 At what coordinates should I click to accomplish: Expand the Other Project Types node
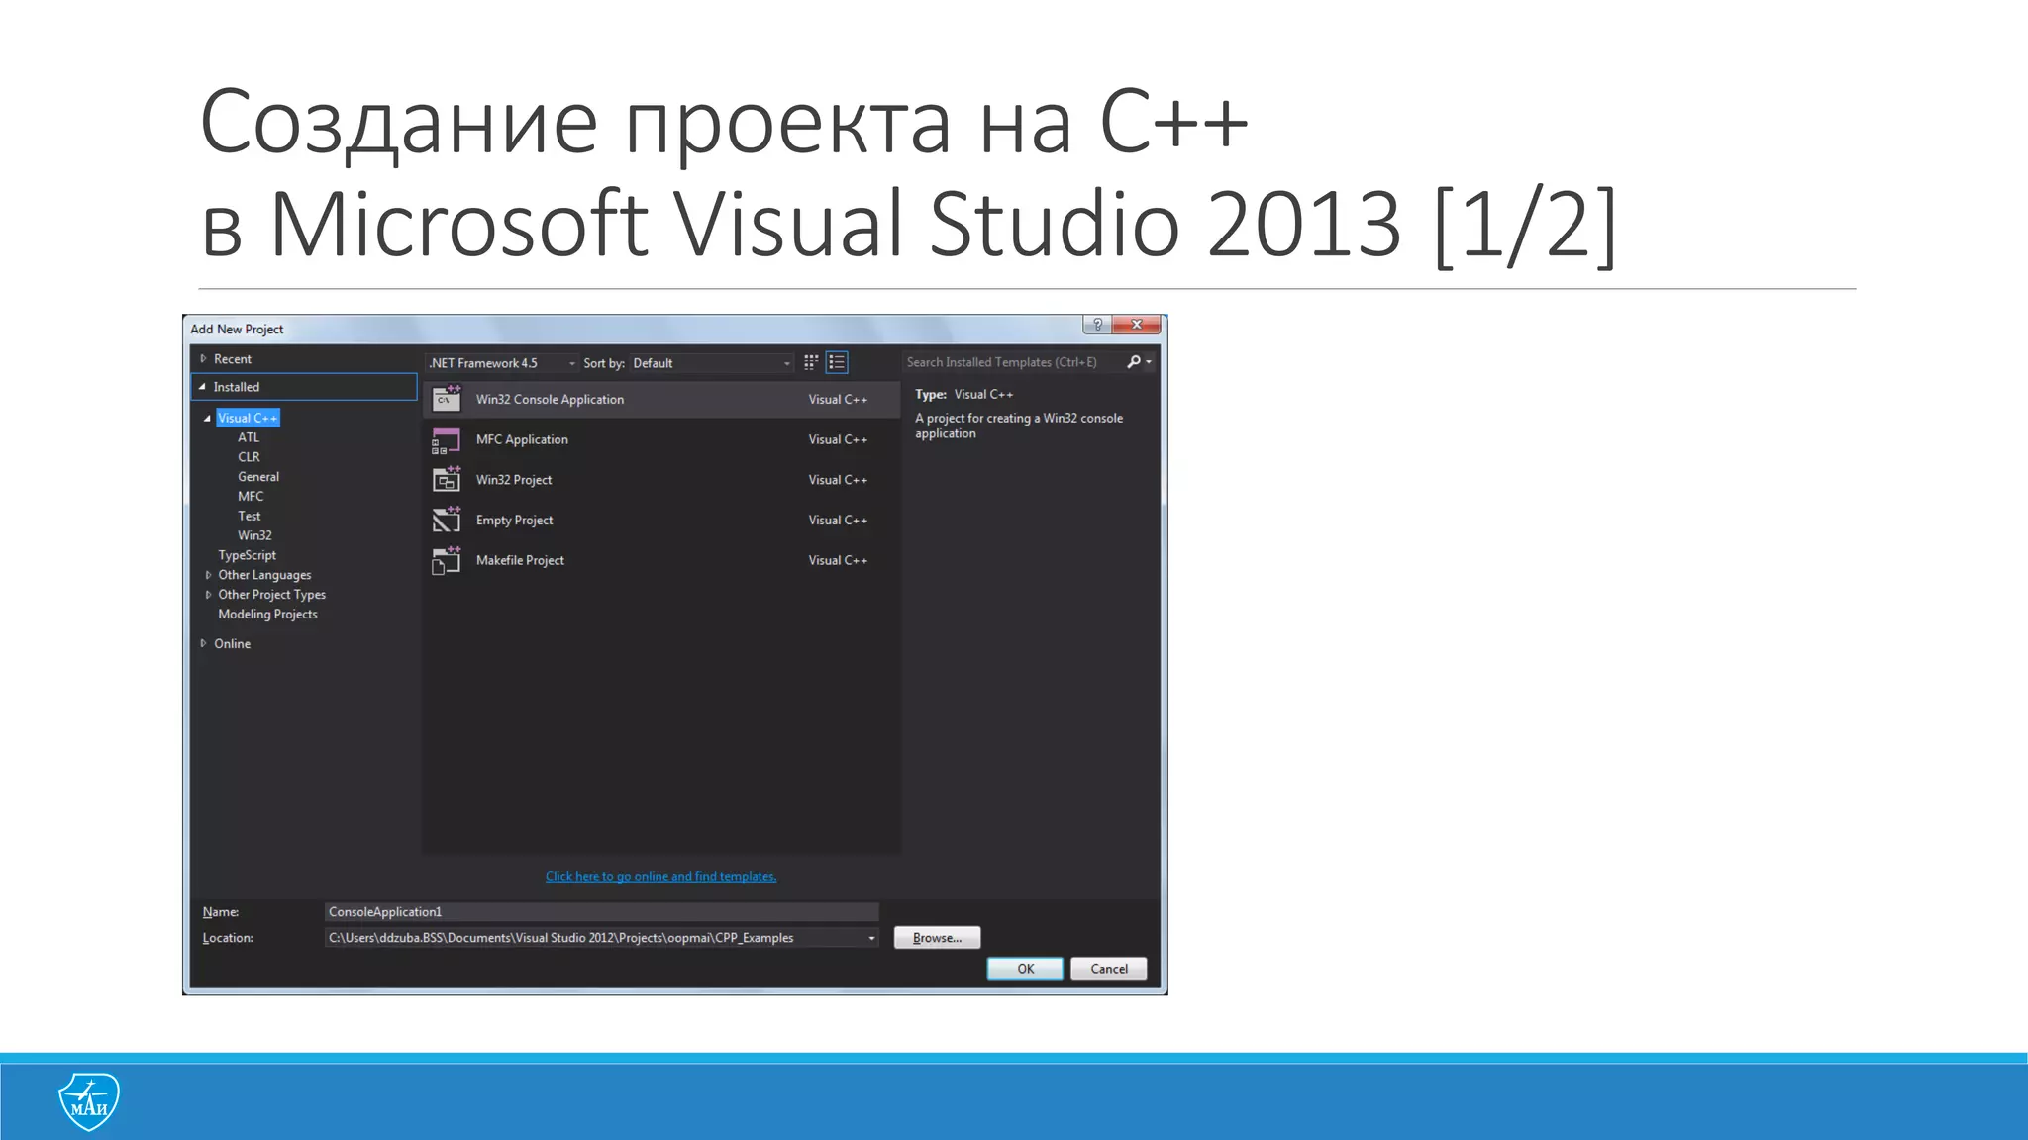[208, 595]
